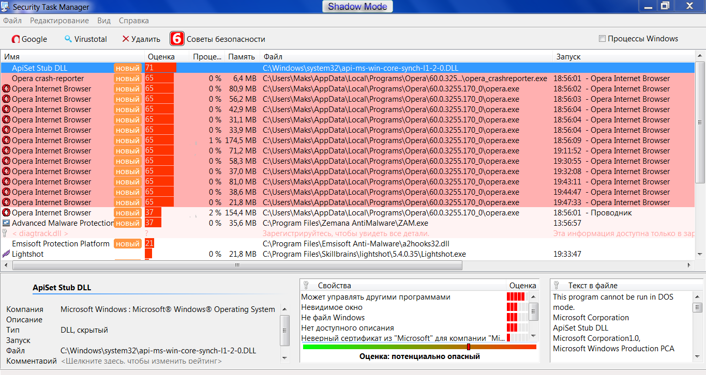Image resolution: width=706 pixels, height=375 pixels.
Task: Click the Lightshot feather icon
Action: coord(6,254)
